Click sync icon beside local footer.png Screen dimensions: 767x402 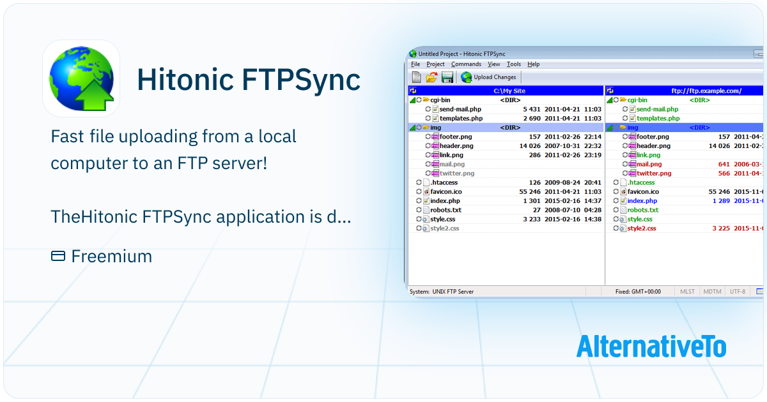click(x=428, y=137)
